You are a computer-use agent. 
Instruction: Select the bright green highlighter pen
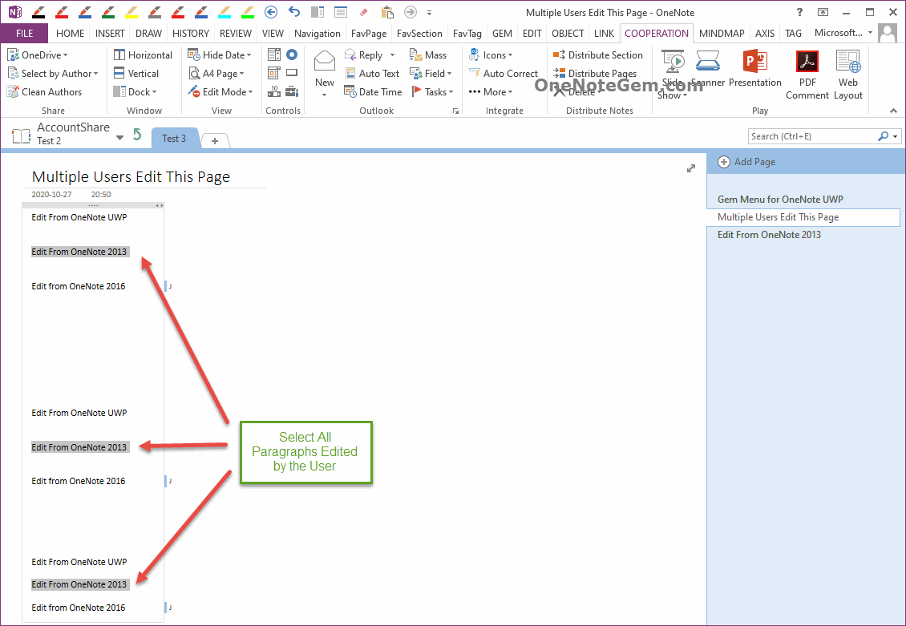pyautogui.click(x=247, y=12)
